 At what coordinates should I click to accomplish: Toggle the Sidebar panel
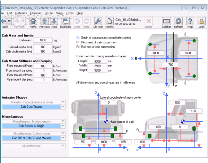click(166, 22)
